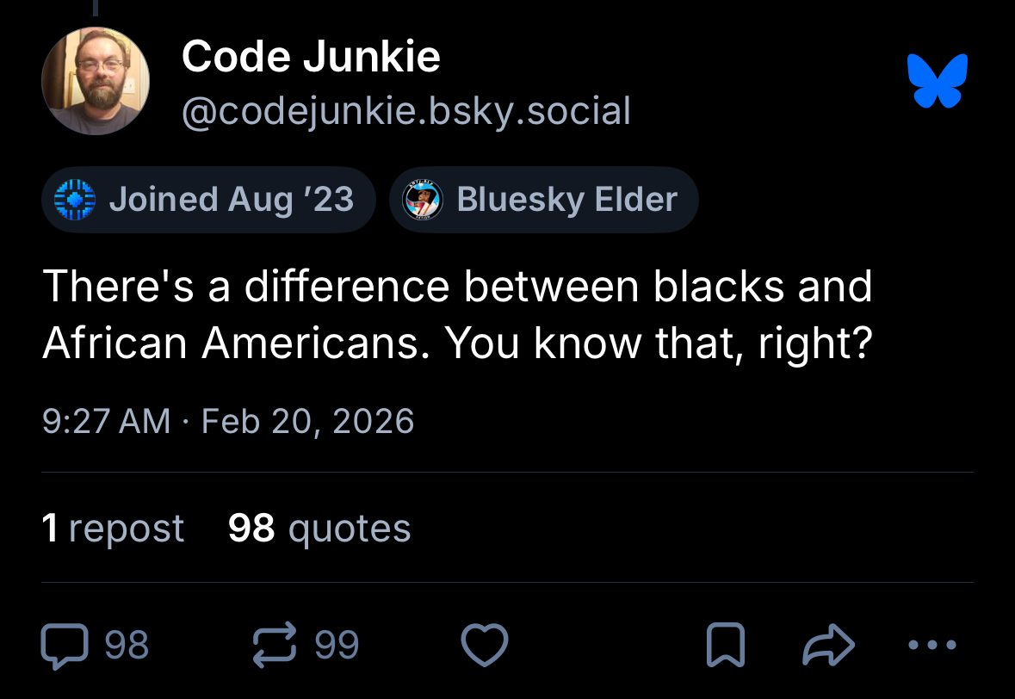Click the blue pixel icon beside Joined Aug '23
Viewport: 1015px width, 699px height.
72,200
